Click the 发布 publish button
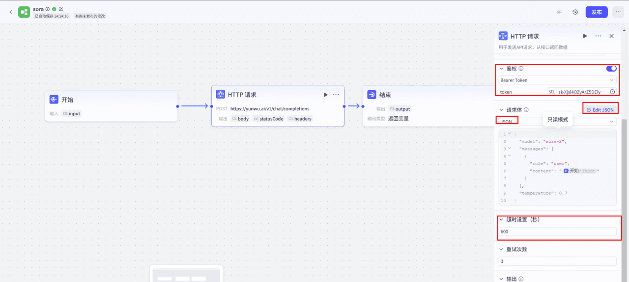Image resolution: width=629 pixels, height=282 pixels. (597, 12)
